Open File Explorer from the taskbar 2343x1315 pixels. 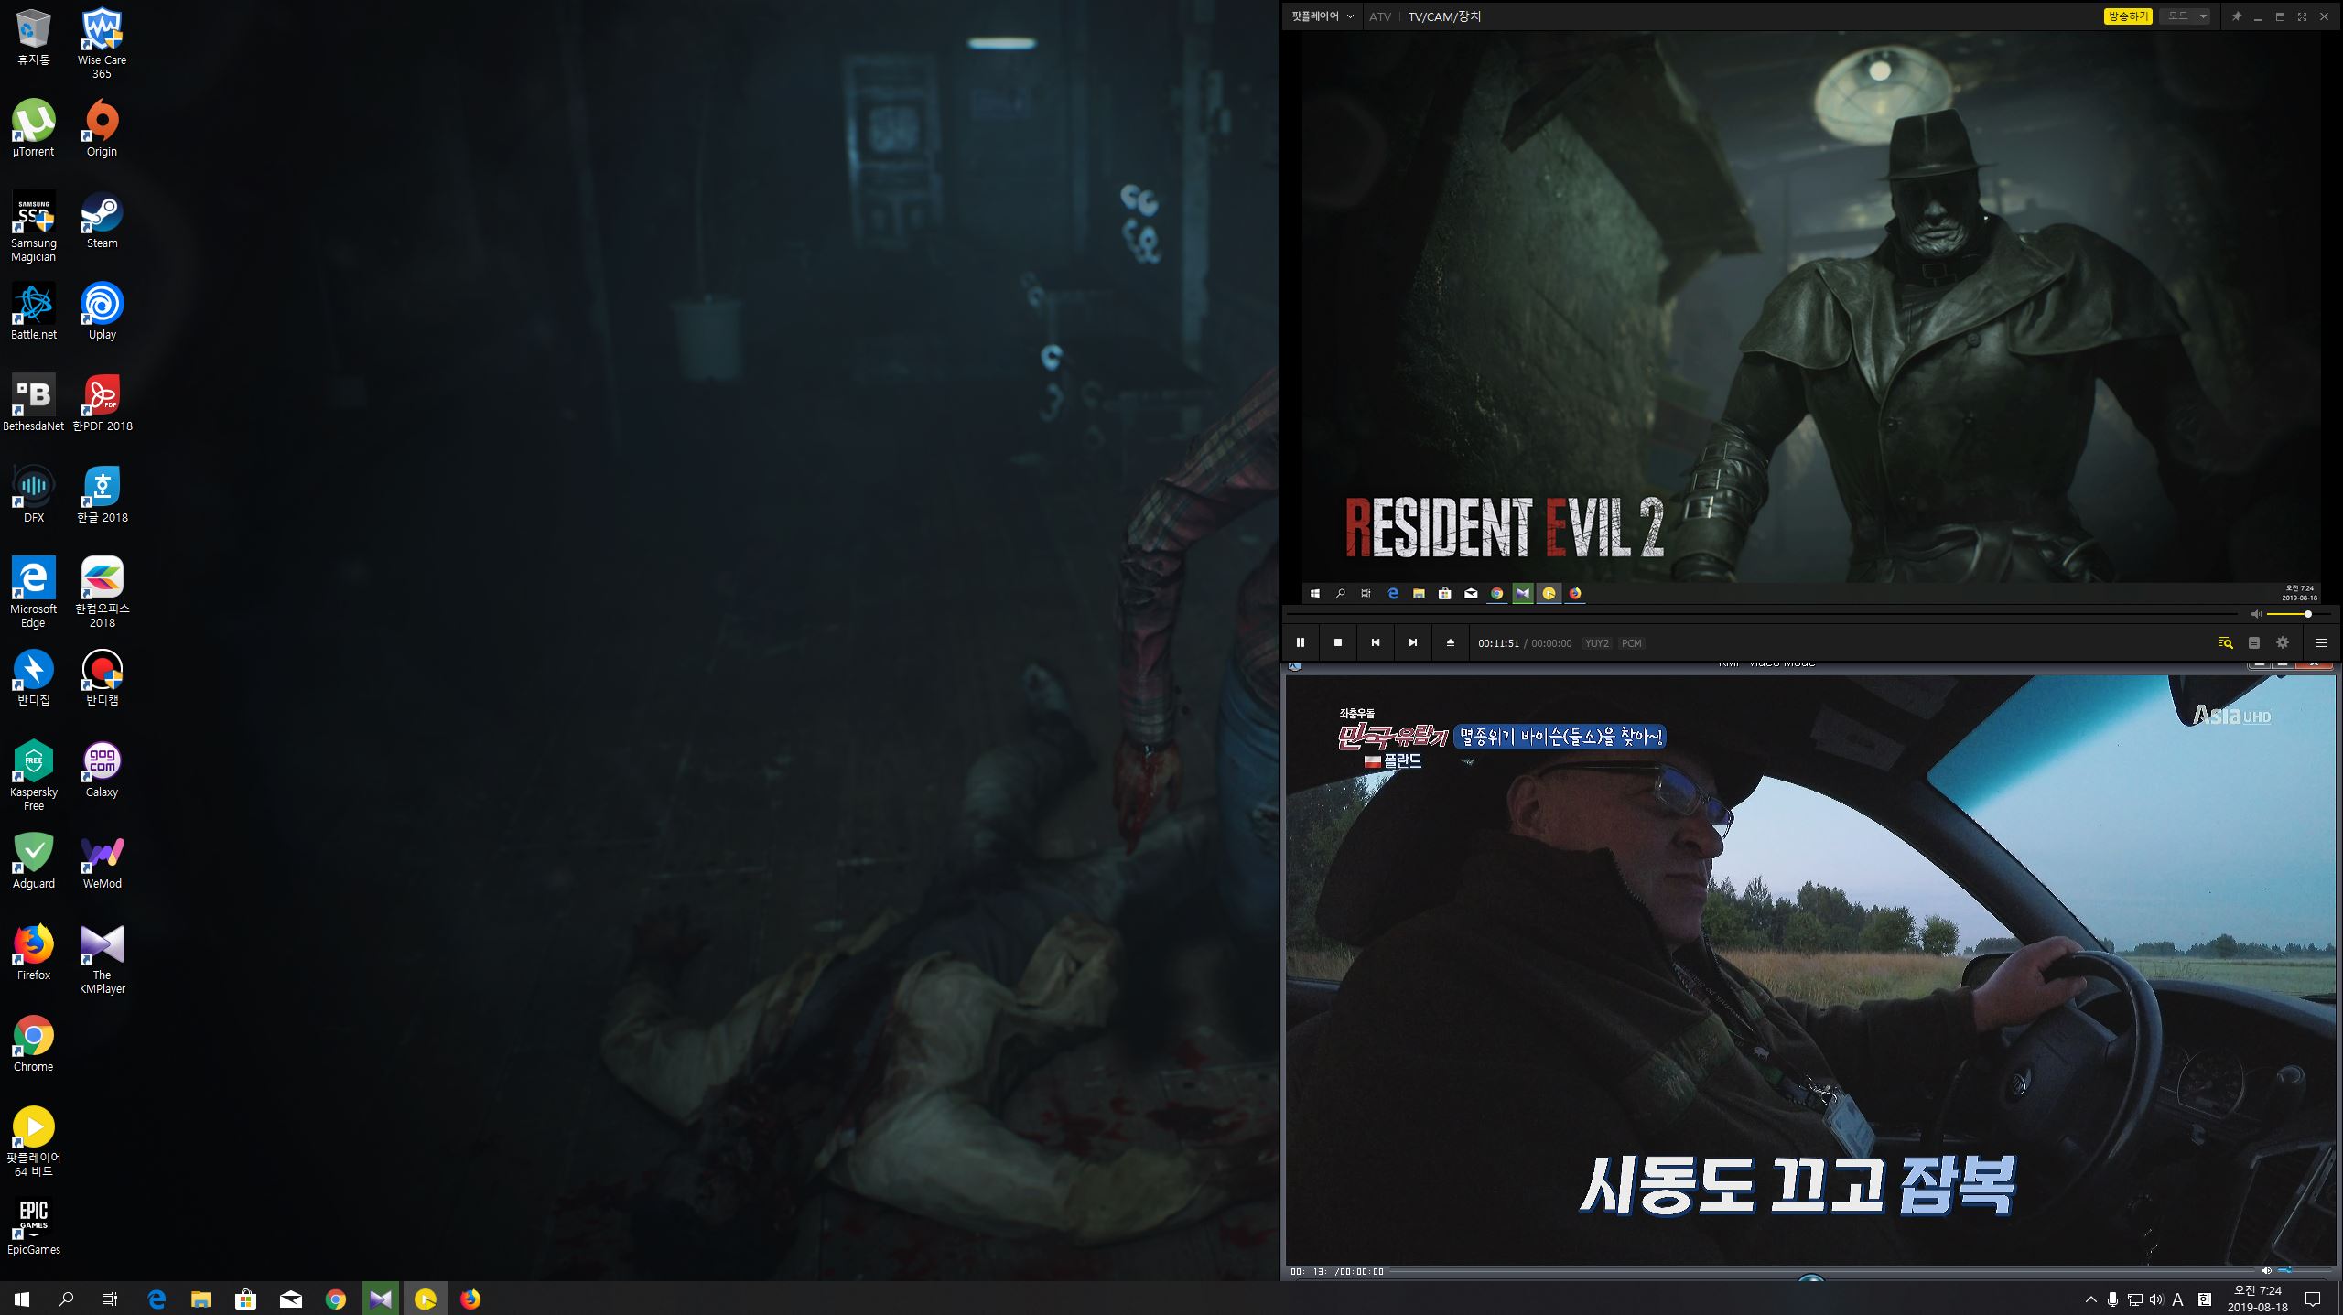point(201,1299)
